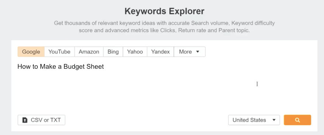Run search with the orange button

297,120
